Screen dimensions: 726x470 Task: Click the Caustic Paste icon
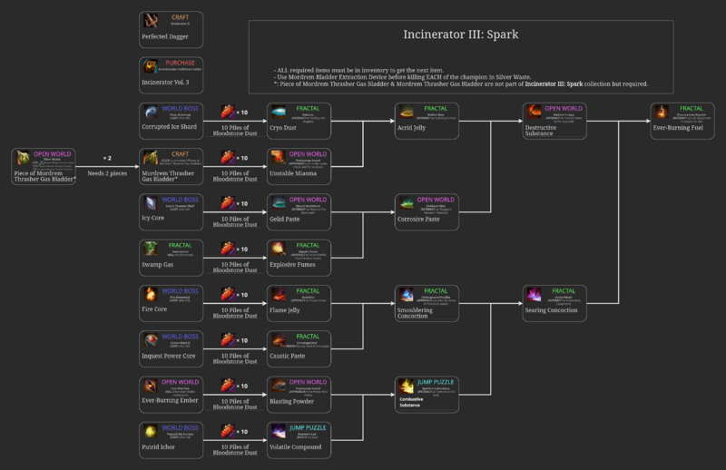[279, 340]
